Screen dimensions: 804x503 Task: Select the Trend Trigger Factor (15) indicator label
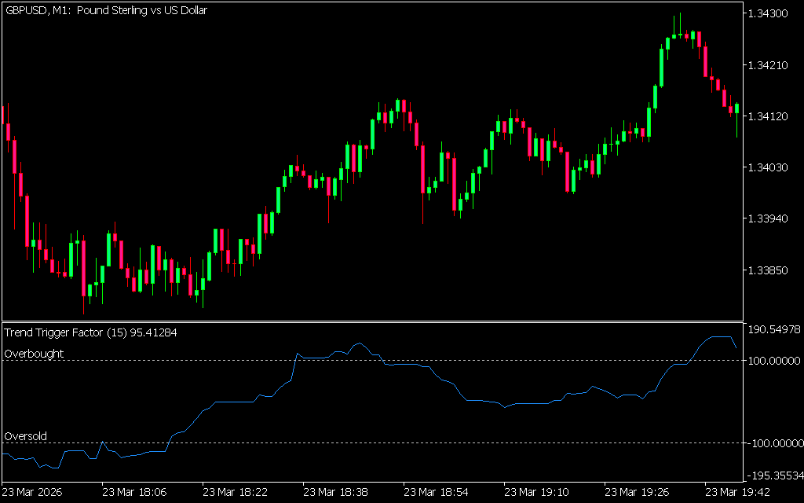point(90,332)
